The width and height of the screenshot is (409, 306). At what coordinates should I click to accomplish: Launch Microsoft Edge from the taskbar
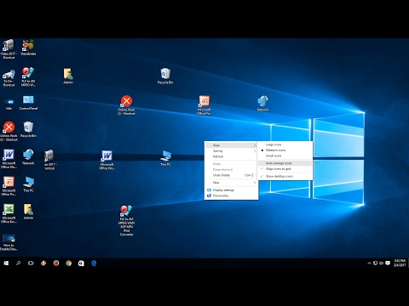click(94, 263)
